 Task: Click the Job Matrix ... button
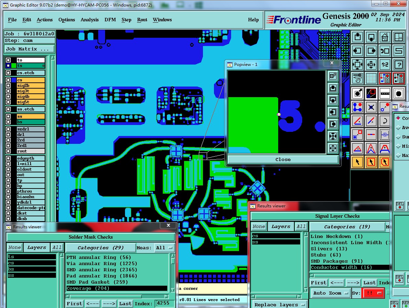(x=29, y=49)
